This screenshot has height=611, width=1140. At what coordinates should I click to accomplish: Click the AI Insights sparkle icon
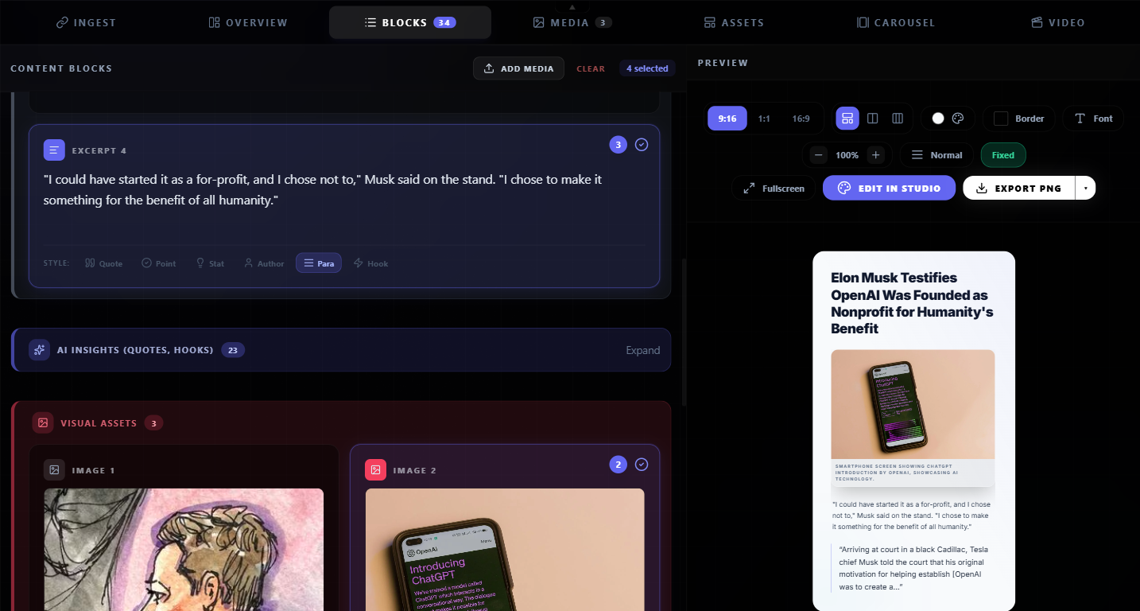coord(39,350)
